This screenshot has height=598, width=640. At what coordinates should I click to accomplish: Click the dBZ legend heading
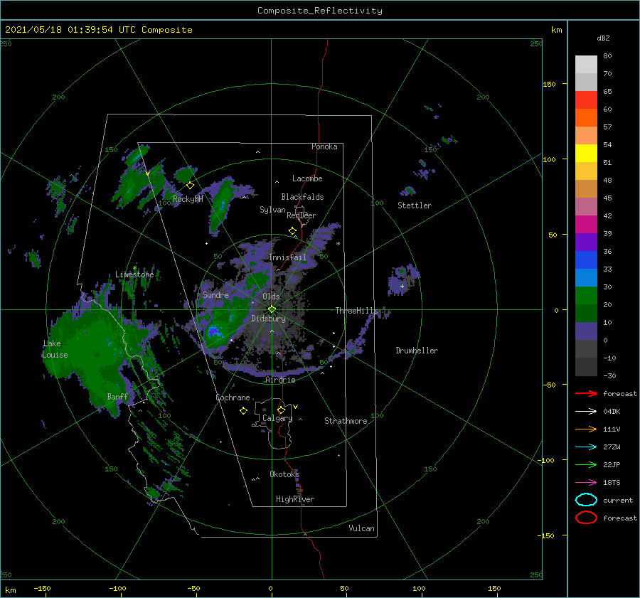tap(603, 38)
